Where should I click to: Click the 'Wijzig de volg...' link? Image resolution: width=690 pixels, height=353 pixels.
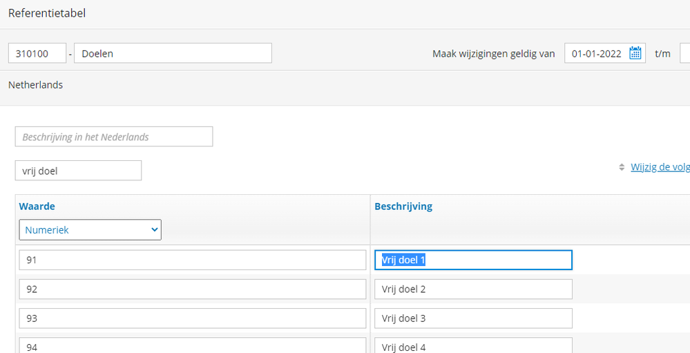coord(660,167)
